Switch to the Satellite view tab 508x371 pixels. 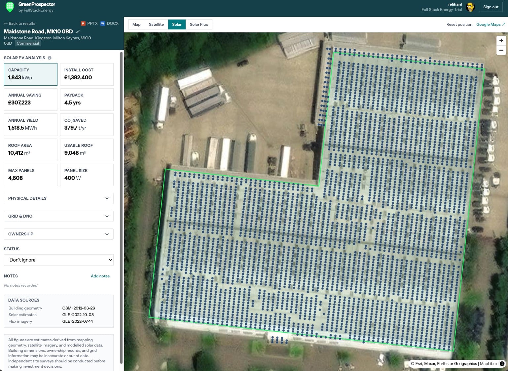tap(156, 24)
